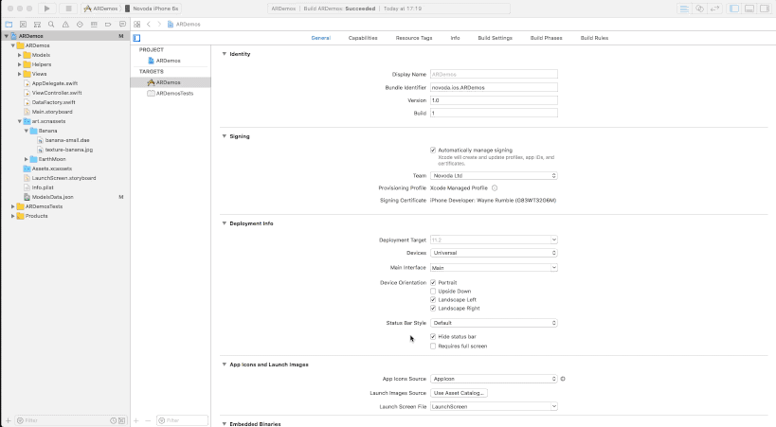Uncheck the Landscape Right checkbox

(x=433, y=309)
